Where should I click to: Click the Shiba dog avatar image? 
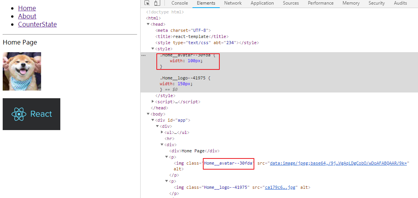pyautogui.click(x=22, y=71)
